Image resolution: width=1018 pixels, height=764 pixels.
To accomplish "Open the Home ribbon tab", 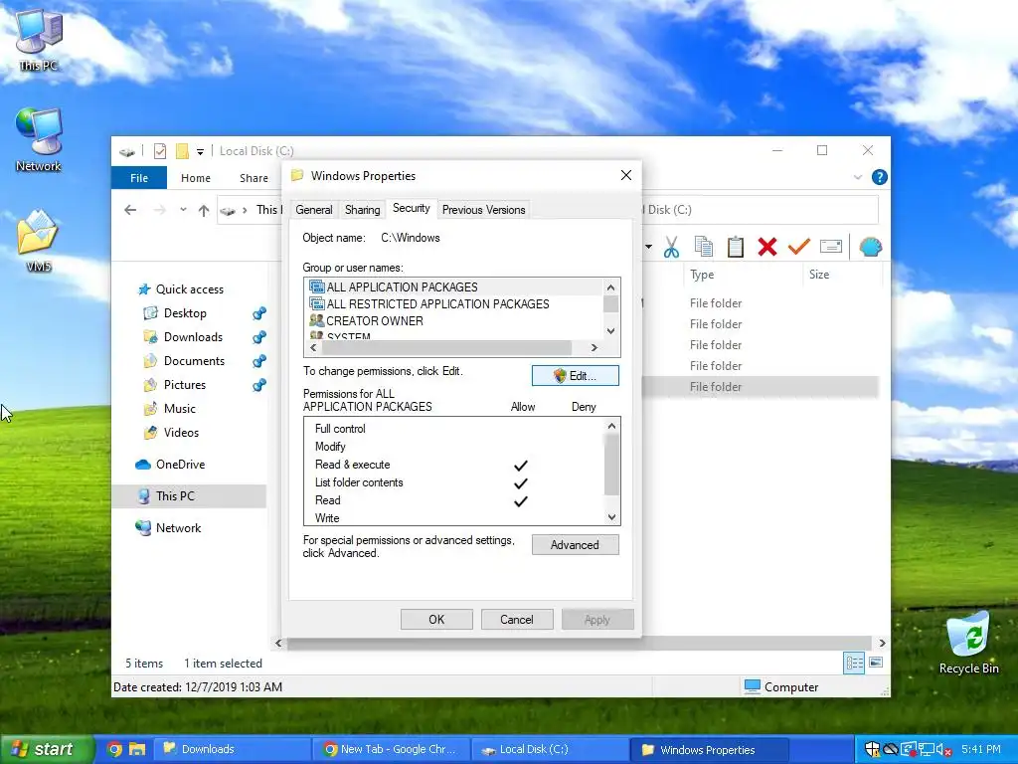I will [196, 178].
